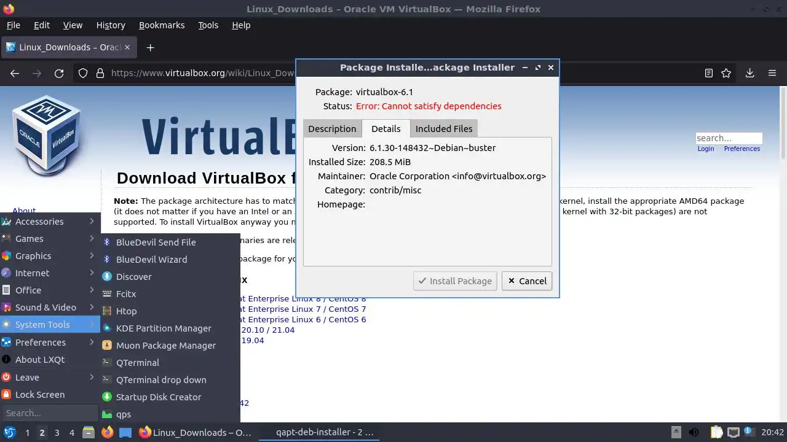The height and width of the screenshot is (442, 787).
Task: Expand the System Tools submenu
Action: (50, 325)
